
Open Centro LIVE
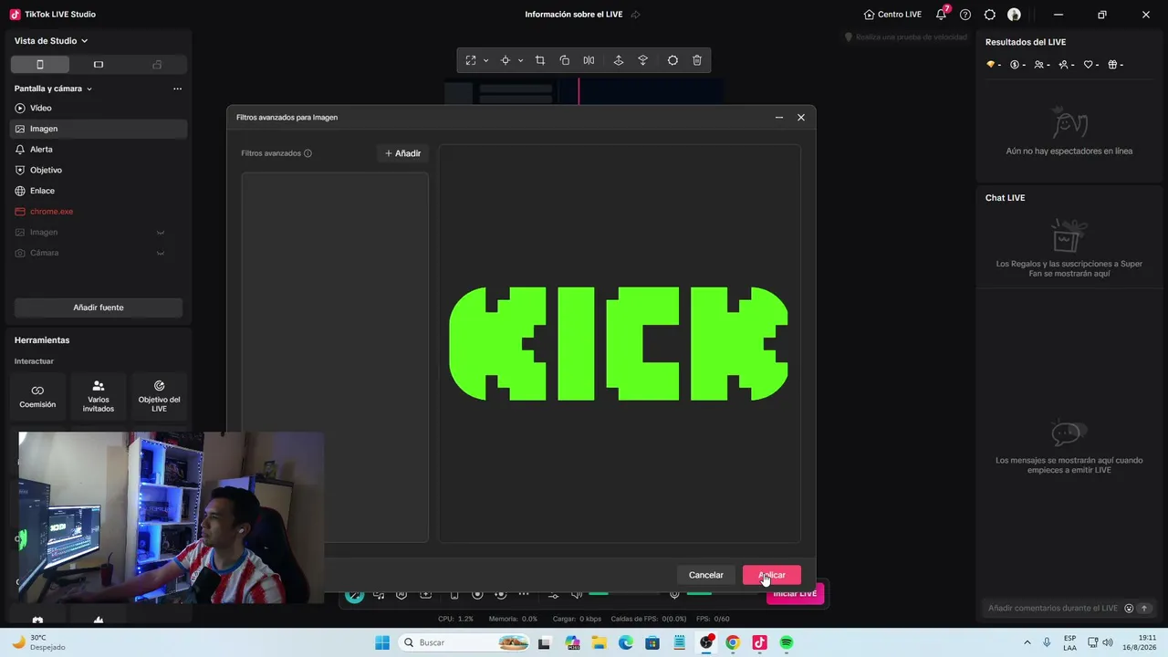[x=892, y=15]
